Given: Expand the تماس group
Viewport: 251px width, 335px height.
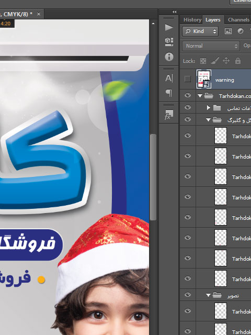Looking at the screenshot, I should (209, 108).
